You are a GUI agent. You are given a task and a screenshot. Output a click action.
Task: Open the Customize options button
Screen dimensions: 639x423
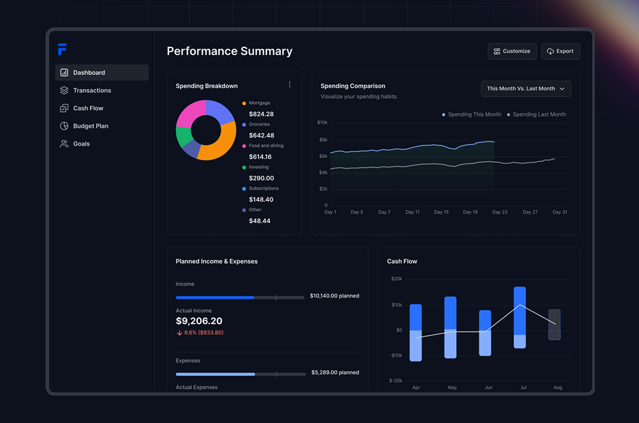(512, 51)
